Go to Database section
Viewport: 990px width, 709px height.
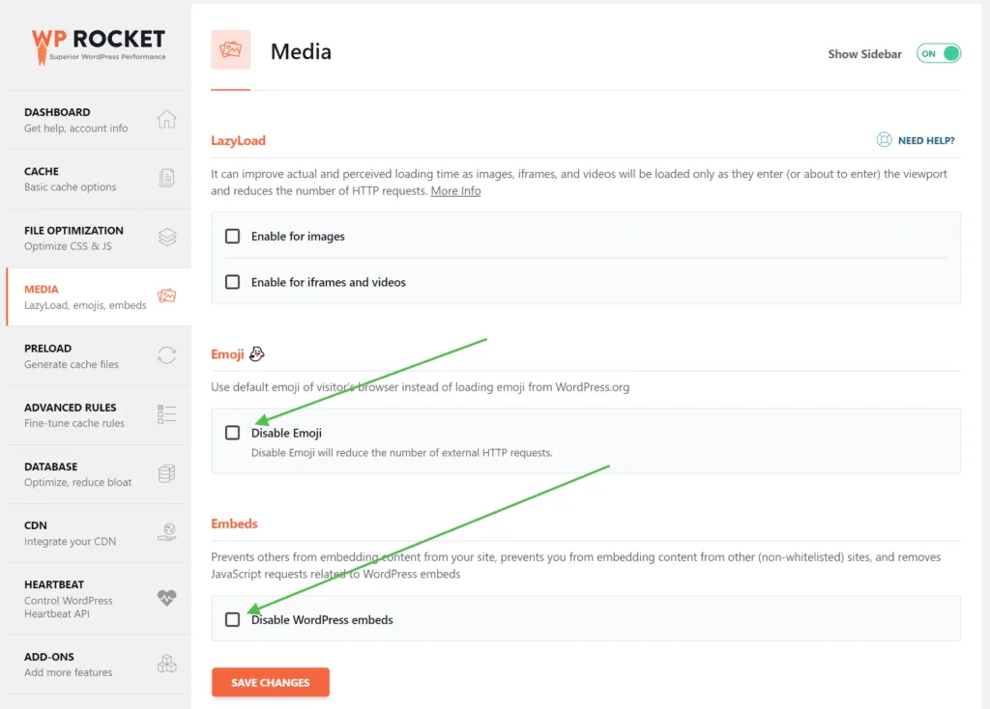100,474
